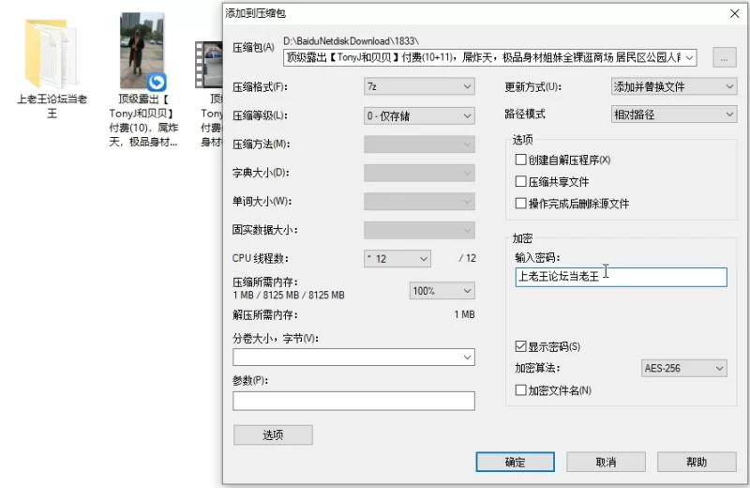The height and width of the screenshot is (488, 750).
Task: Click the 输入密码 password field
Action: pyautogui.click(x=621, y=277)
